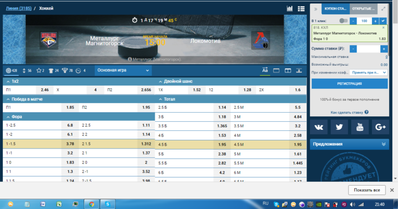Switch to the Открытые bets tab
The height and width of the screenshot is (209, 398).
click(363, 8)
